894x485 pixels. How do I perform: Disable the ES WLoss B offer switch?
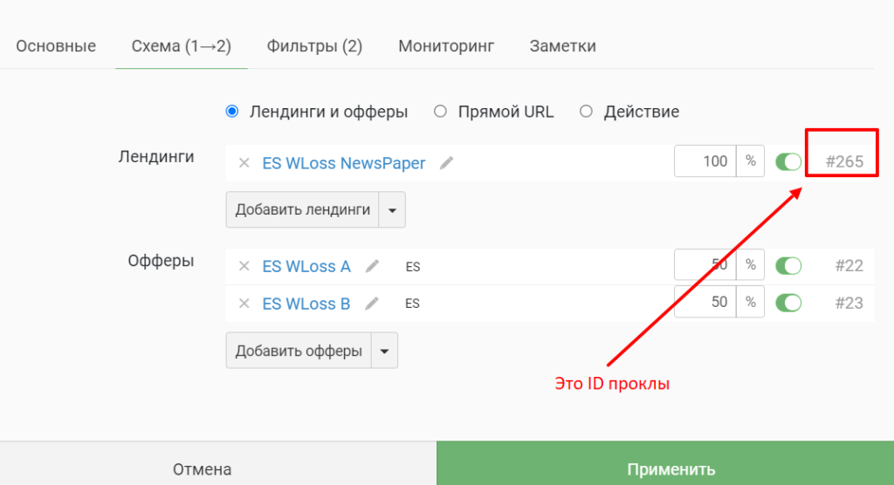[788, 303]
